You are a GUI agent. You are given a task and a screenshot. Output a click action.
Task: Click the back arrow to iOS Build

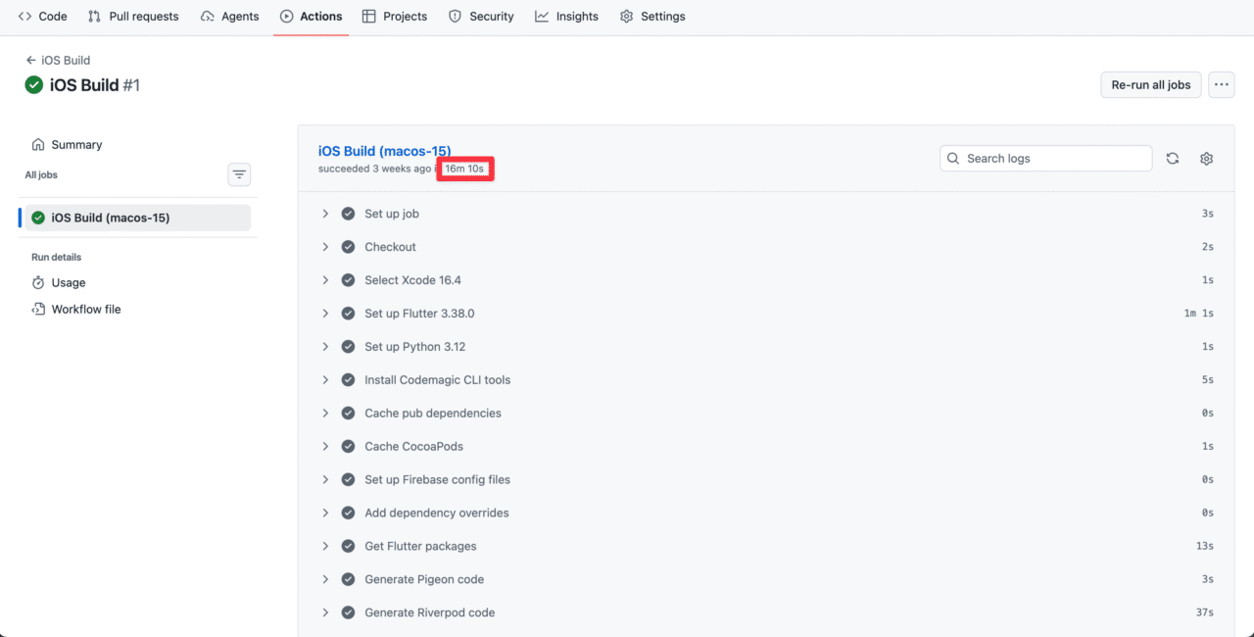[x=31, y=60]
